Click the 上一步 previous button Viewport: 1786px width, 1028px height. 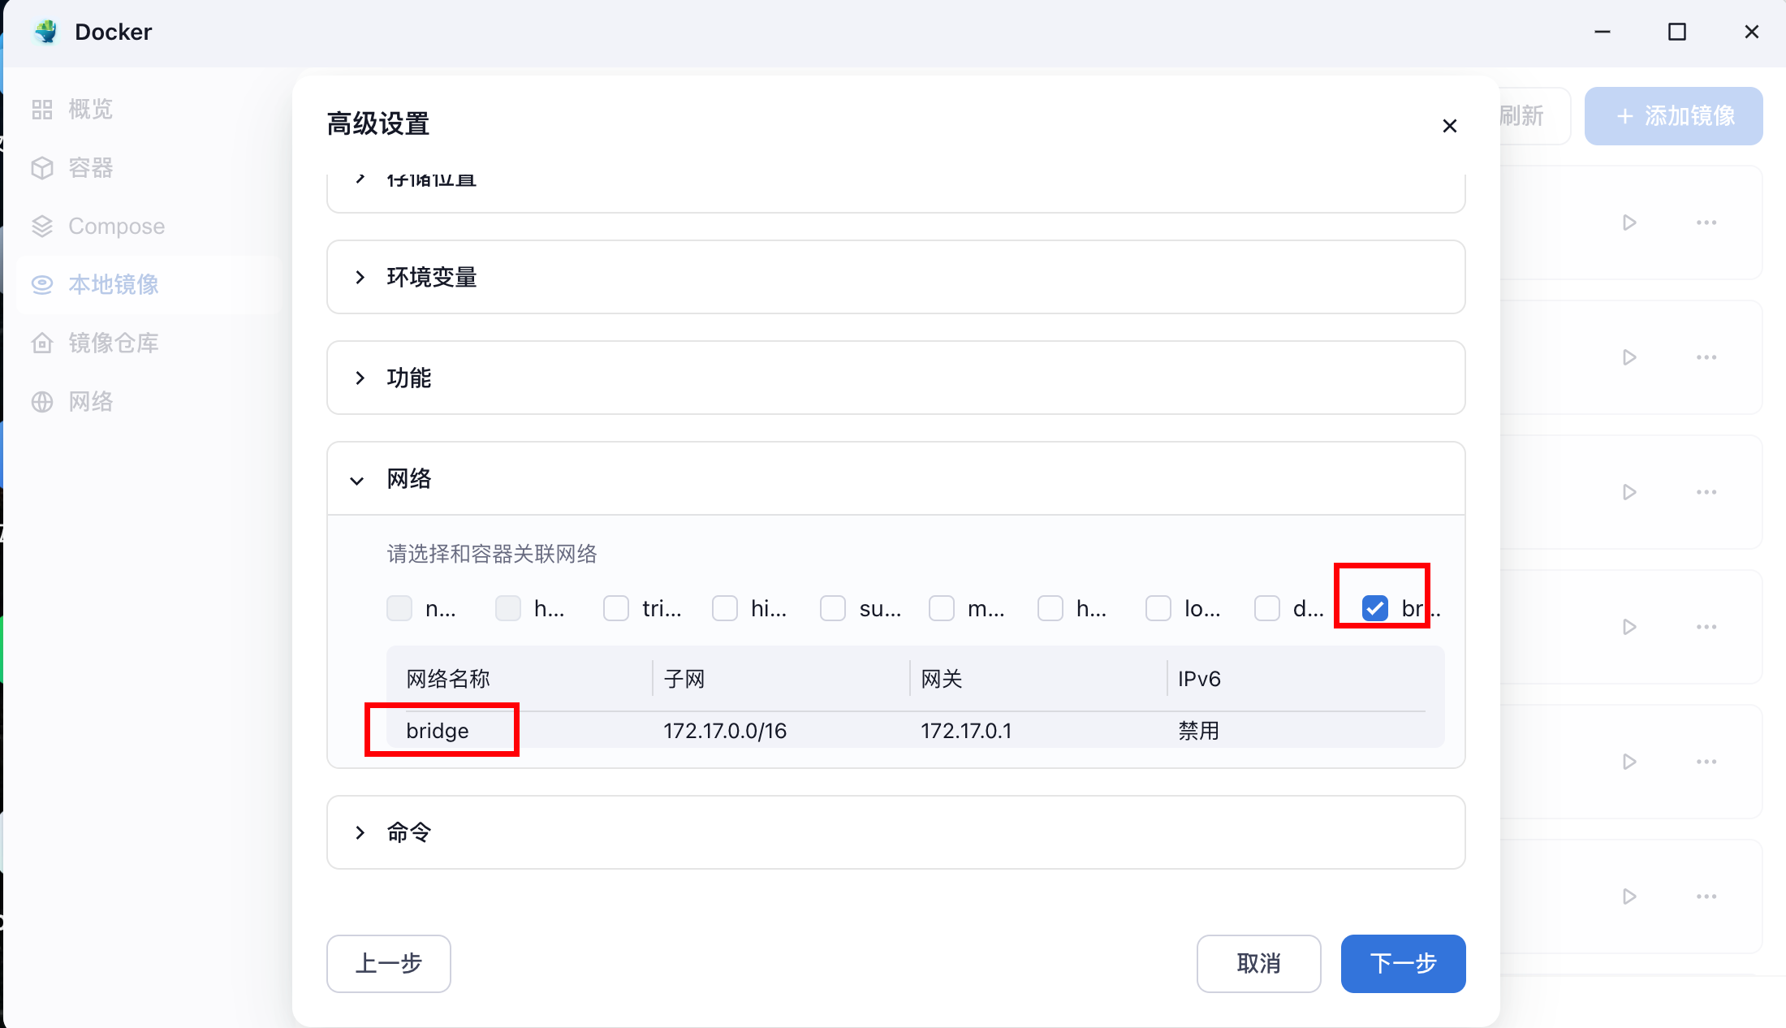click(388, 963)
